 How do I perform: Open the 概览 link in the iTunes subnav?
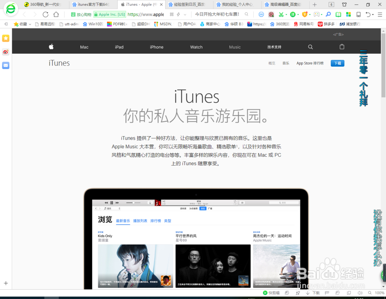point(272,63)
